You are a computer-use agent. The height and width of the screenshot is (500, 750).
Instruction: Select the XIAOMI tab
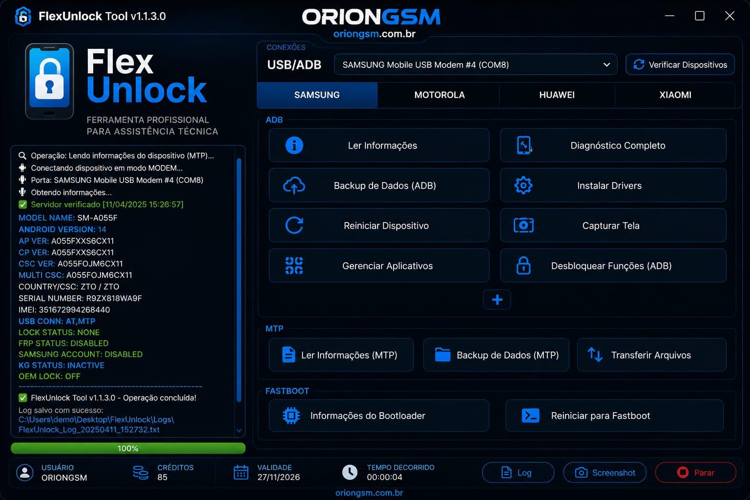[x=675, y=95]
